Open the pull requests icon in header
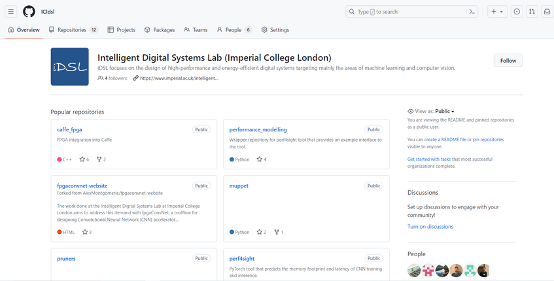The height and width of the screenshot is (281, 554). pos(532,12)
